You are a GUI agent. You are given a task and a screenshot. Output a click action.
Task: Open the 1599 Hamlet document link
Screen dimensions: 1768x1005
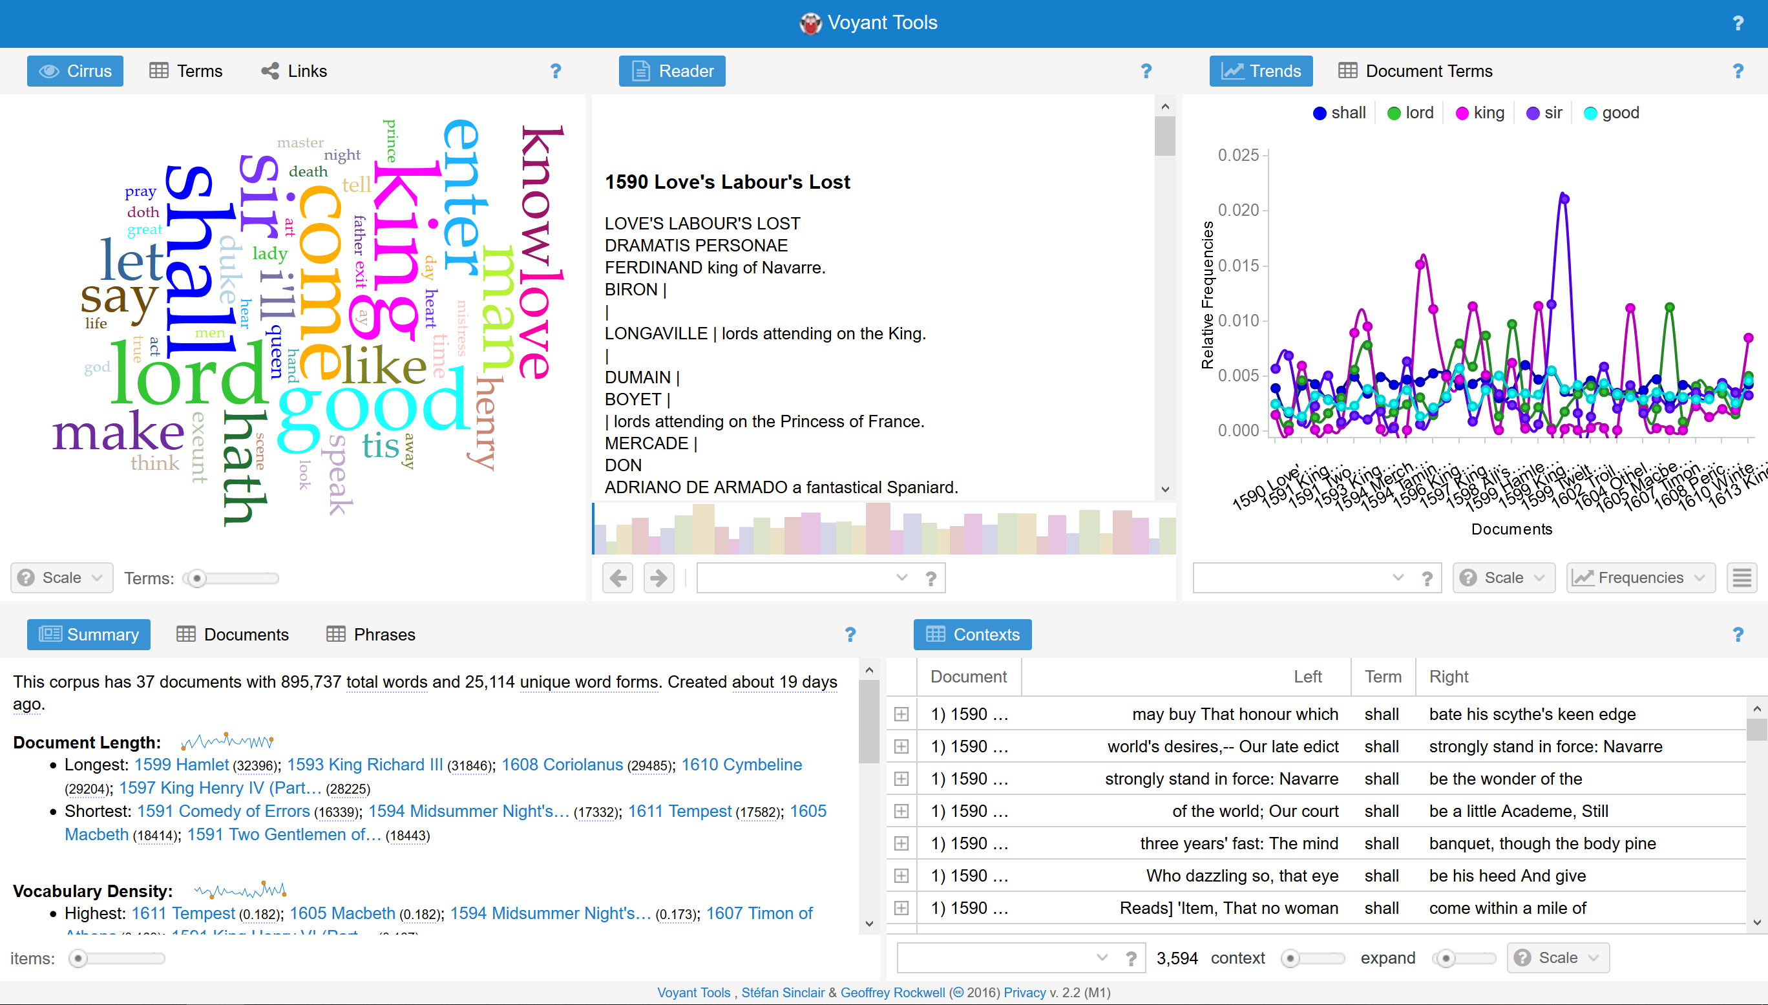click(x=180, y=764)
